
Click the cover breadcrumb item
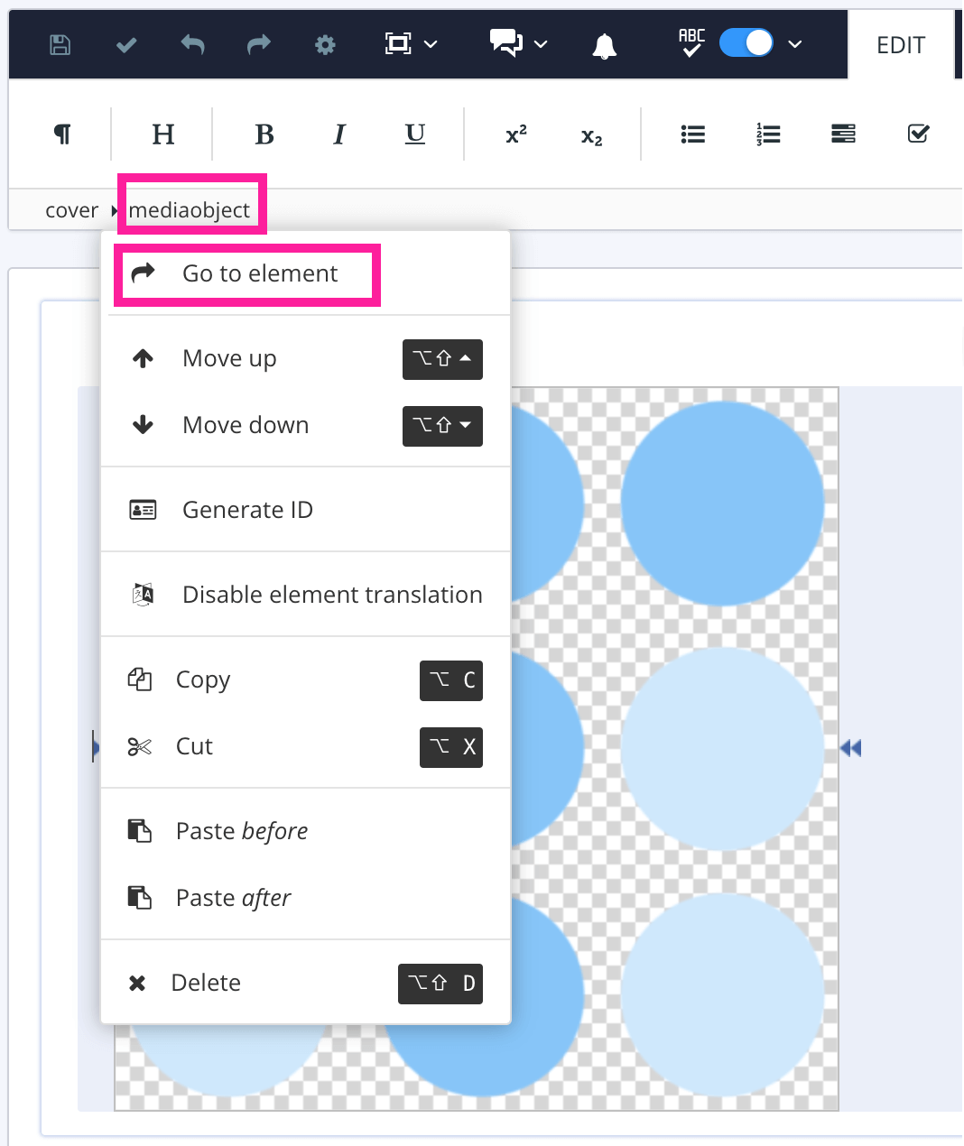click(71, 209)
